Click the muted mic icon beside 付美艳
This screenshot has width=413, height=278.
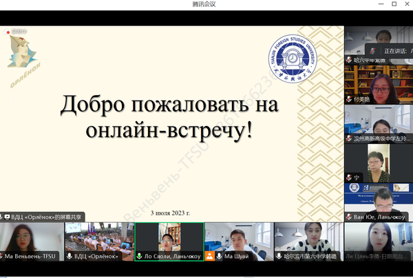[349, 99]
